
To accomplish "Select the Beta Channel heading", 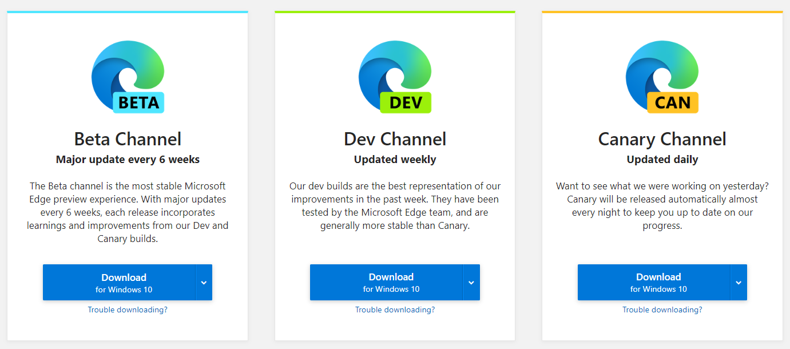I will click(x=128, y=139).
